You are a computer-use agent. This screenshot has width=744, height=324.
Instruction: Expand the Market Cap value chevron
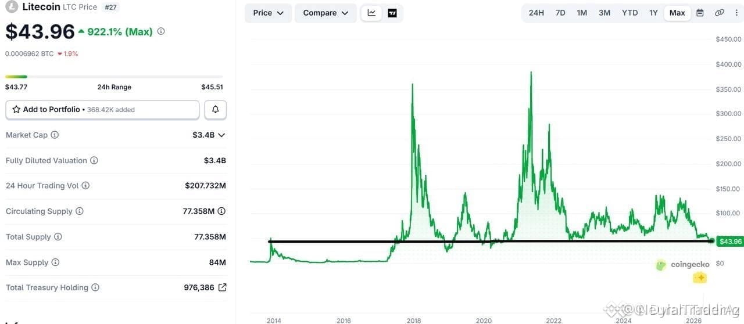point(221,135)
